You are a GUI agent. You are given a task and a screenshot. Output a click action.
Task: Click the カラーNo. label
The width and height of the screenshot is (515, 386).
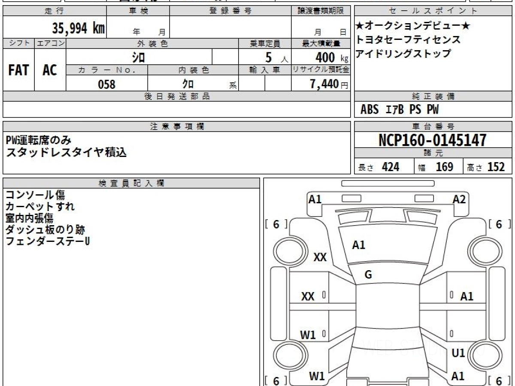click(107, 70)
